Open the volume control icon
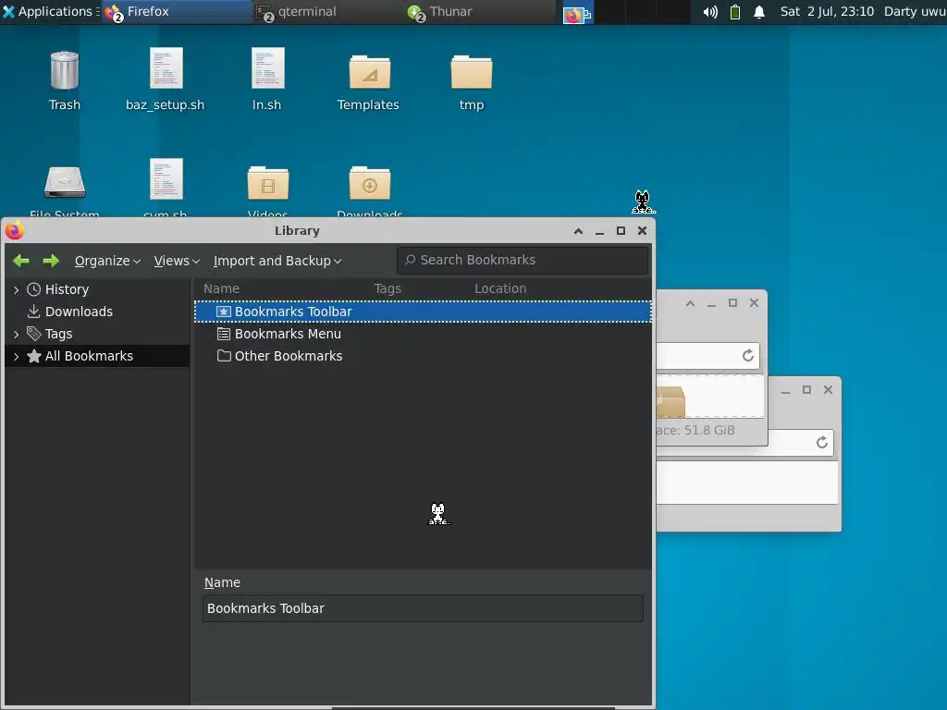Image resolution: width=947 pixels, height=710 pixels. point(710,12)
